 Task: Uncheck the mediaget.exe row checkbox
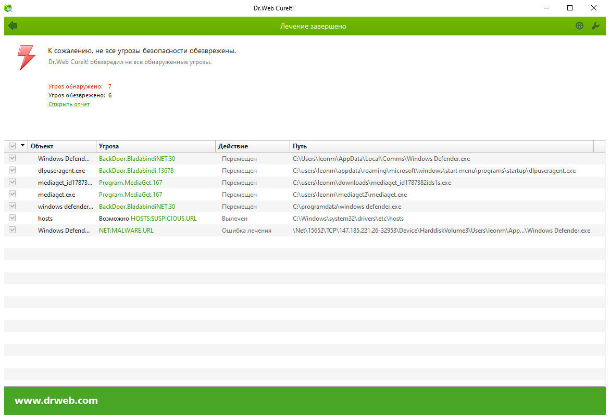tap(13, 194)
